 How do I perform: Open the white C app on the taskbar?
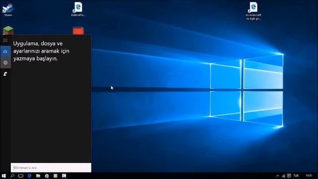pos(64,176)
